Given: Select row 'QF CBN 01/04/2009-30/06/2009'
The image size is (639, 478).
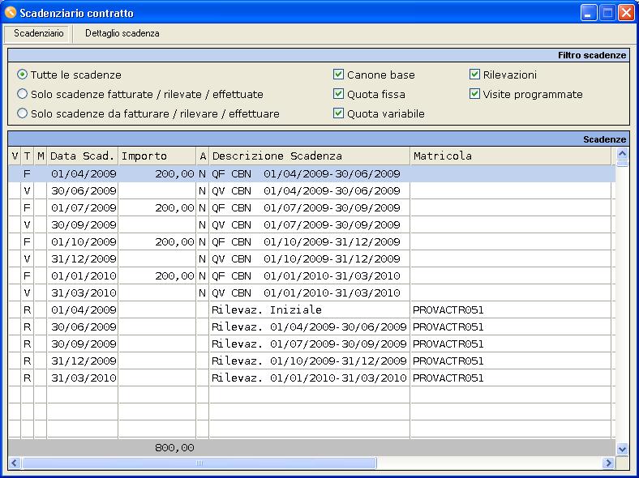Looking at the screenshot, I should click(311, 174).
